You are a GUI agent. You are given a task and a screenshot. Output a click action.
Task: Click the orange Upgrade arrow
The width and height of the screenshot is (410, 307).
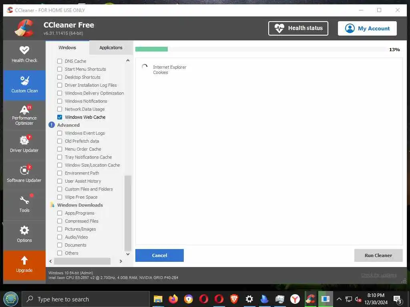(x=24, y=260)
